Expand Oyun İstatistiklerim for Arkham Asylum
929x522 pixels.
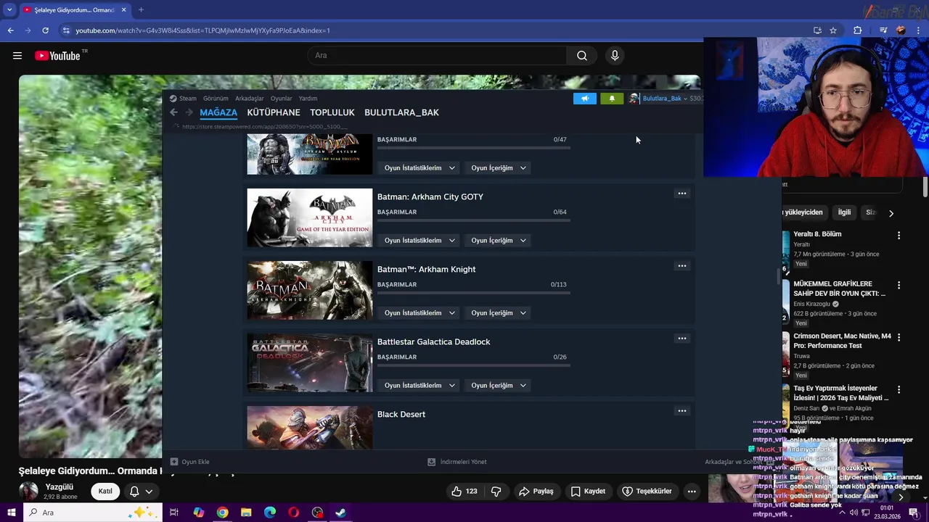click(420, 168)
